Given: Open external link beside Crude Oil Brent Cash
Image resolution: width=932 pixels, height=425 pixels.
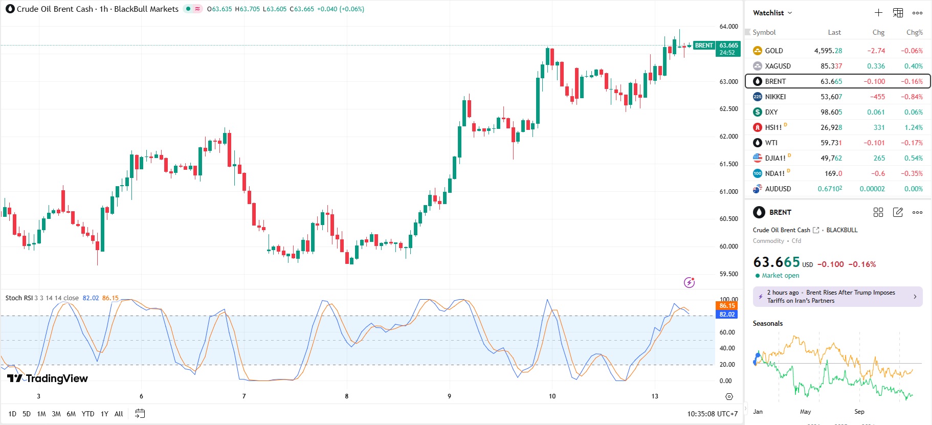Looking at the screenshot, I should pos(816,230).
